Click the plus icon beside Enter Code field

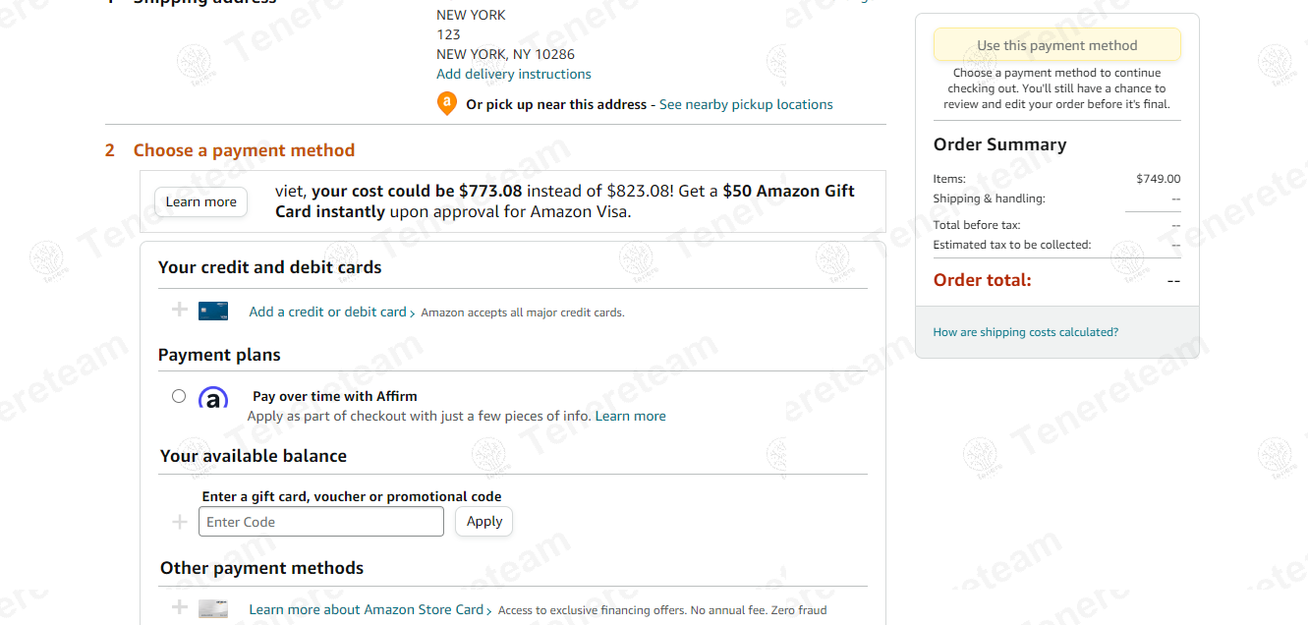pos(180,522)
